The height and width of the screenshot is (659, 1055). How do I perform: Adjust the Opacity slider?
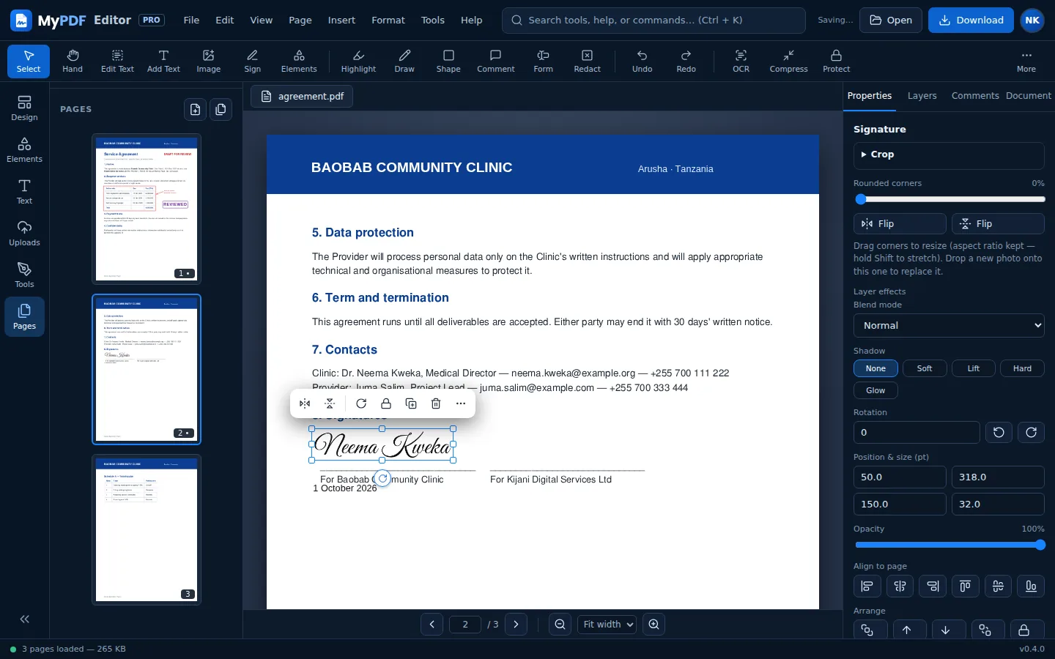(x=949, y=545)
